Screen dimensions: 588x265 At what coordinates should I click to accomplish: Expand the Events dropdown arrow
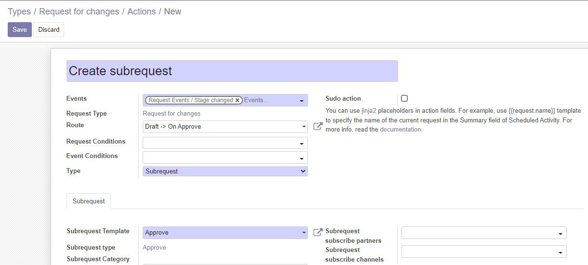[302, 101]
